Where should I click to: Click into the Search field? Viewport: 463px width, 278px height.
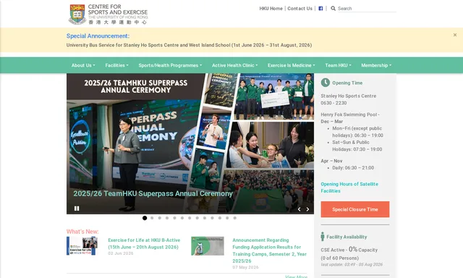point(367,9)
